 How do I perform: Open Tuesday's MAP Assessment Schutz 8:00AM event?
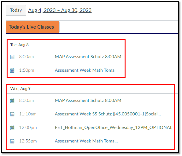[88, 57]
